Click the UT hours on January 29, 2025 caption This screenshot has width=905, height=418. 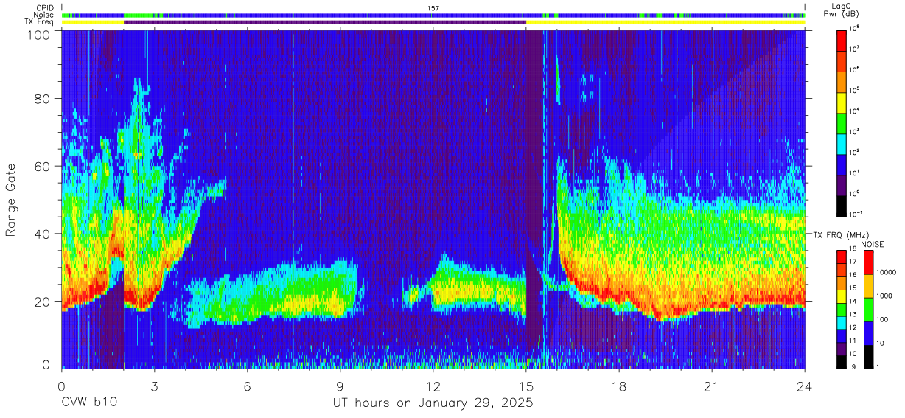point(433,403)
